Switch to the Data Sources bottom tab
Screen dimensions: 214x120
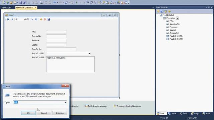coord(162,113)
